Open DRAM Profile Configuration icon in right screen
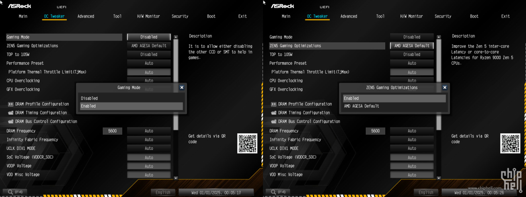Image resolution: width=526 pixels, height=197 pixels. coord(273,104)
